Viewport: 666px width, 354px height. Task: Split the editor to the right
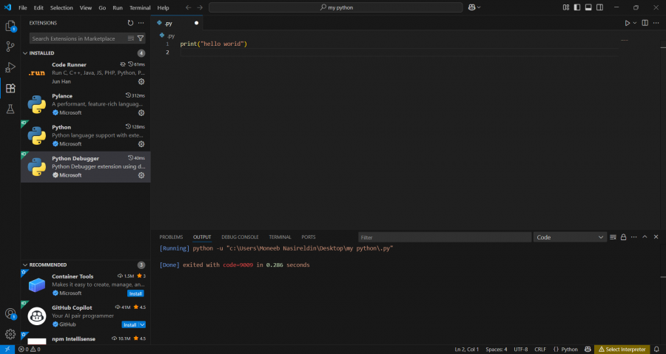(645, 23)
